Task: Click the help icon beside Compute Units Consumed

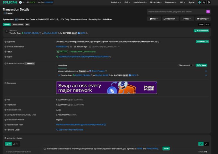Action: (5, 115)
